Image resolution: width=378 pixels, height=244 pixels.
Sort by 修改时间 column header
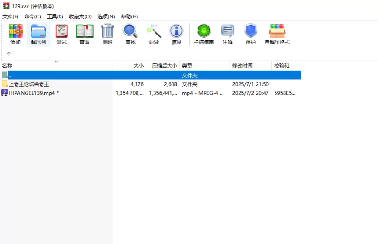(250, 66)
